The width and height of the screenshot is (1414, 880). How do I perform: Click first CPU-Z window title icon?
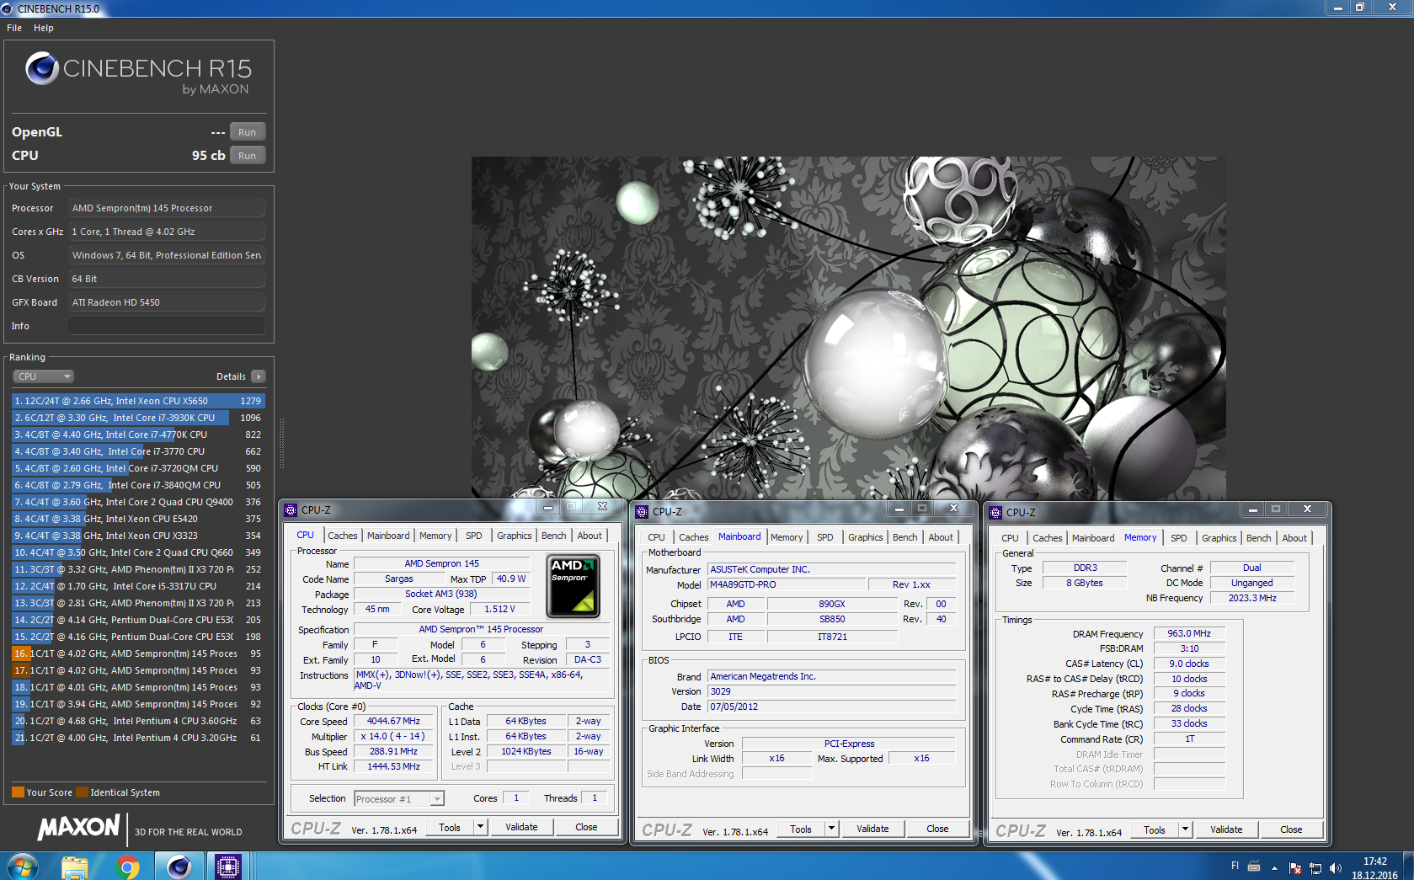pos(291,509)
